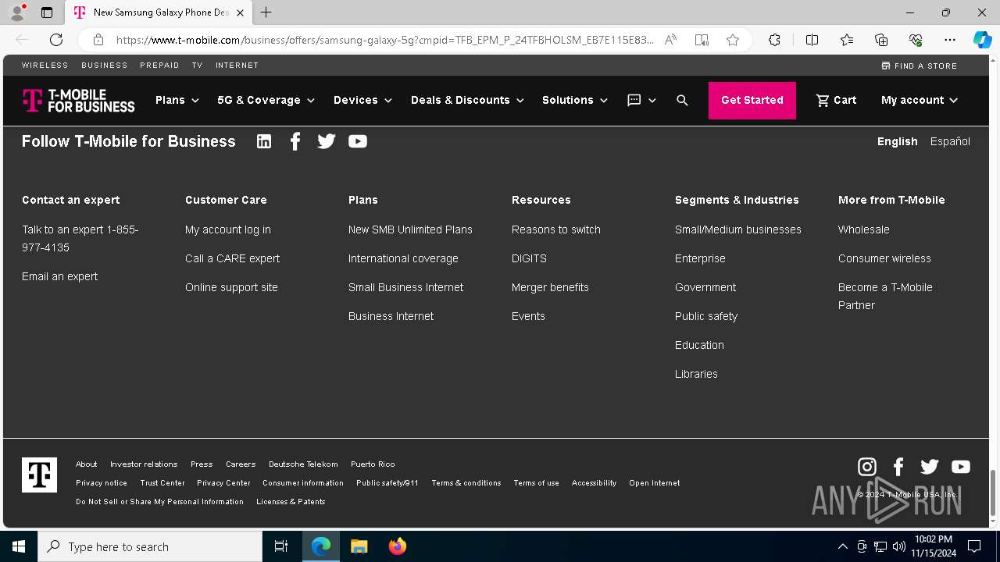Expand the Deals & Discounts dropdown
This screenshot has height=562, width=1000.
click(467, 100)
